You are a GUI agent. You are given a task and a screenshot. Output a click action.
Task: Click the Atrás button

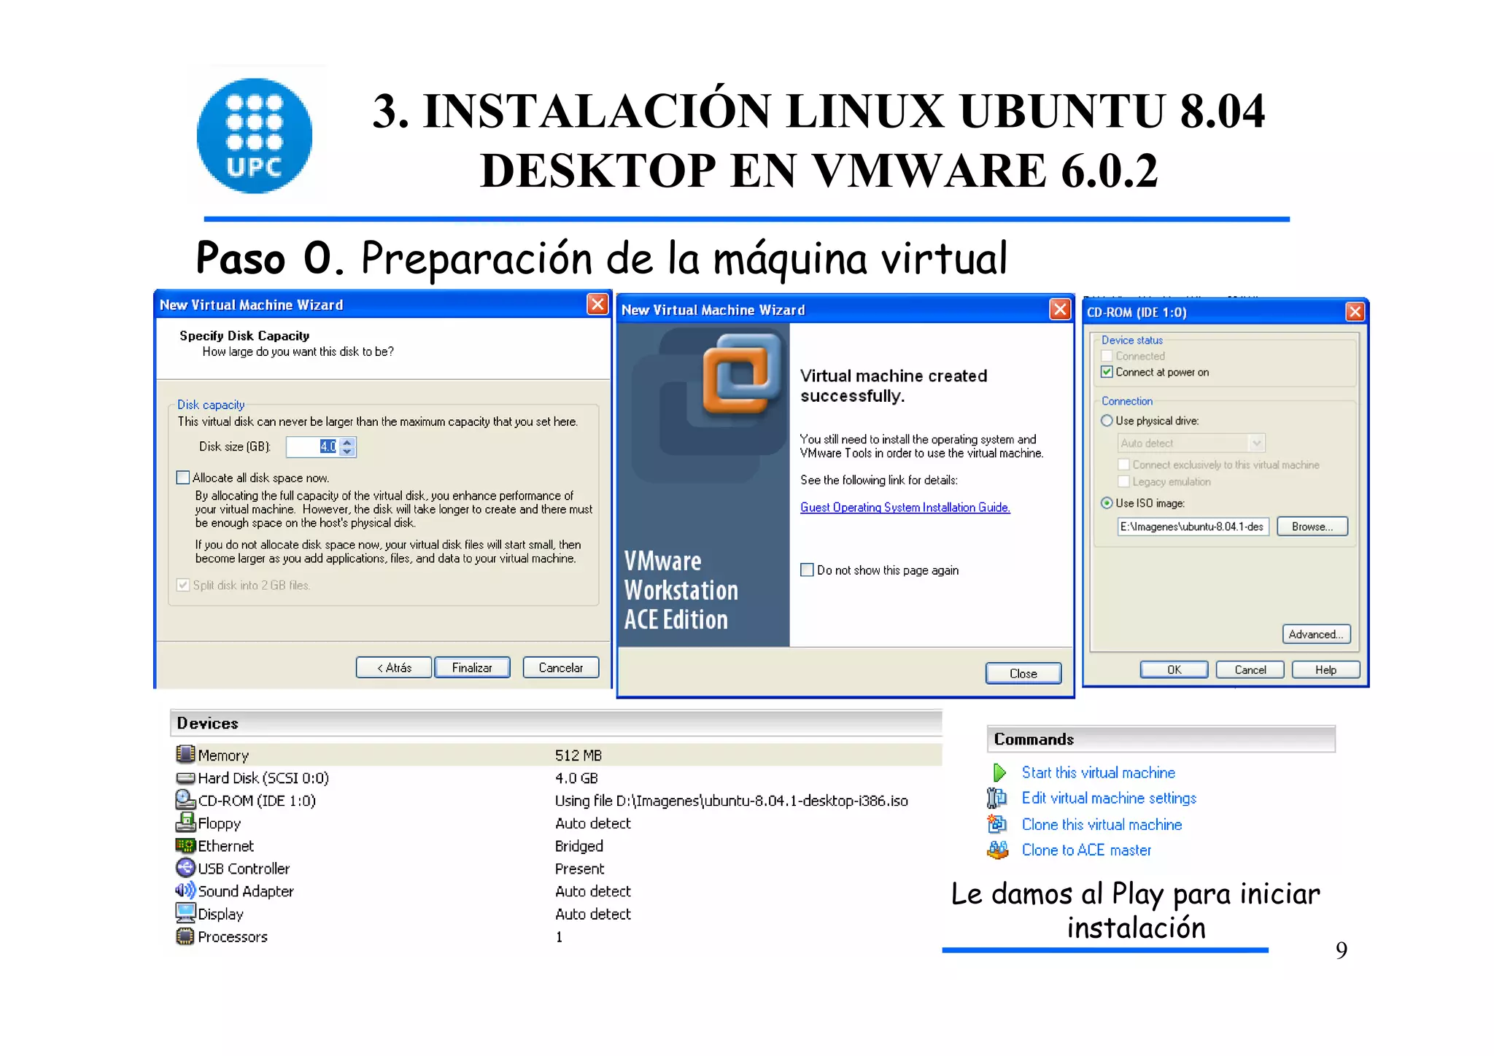coord(394,667)
